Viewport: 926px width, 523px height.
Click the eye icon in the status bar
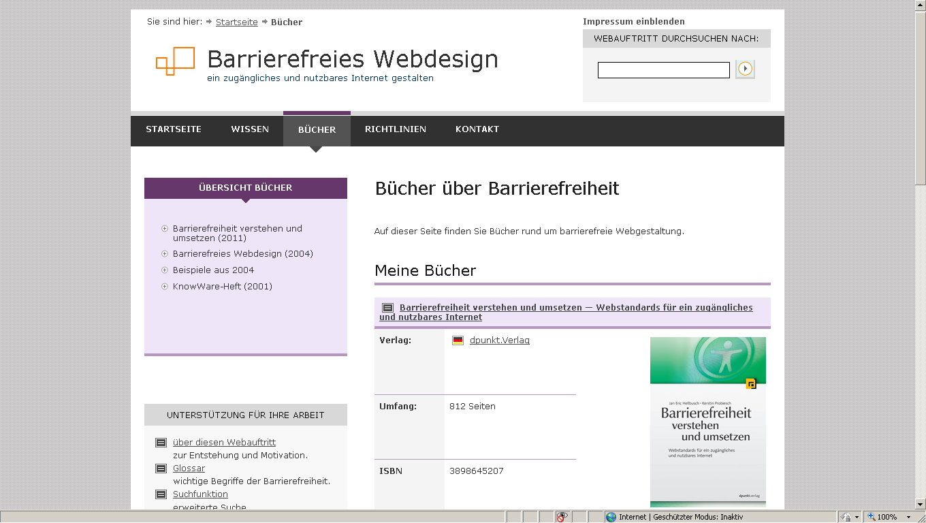[x=562, y=516]
